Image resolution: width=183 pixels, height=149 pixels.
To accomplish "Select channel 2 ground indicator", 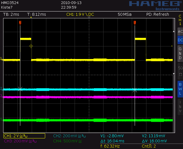I will coord(1,89).
